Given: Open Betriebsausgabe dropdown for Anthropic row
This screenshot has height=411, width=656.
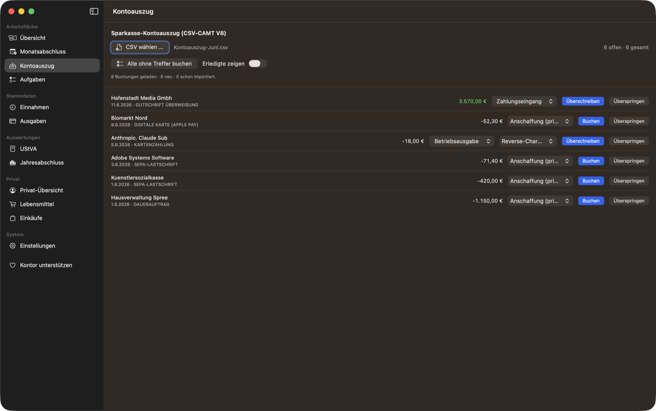Looking at the screenshot, I should point(462,141).
